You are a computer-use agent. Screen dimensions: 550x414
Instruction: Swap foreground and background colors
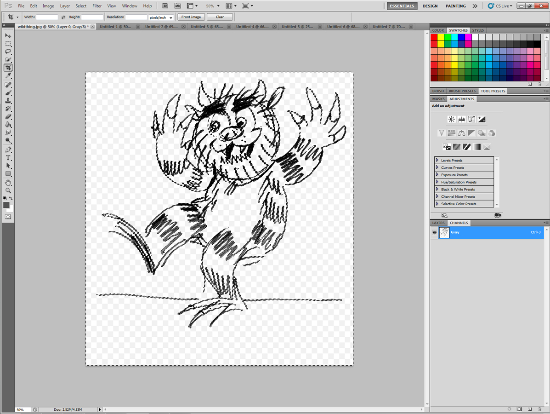click(x=11, y=198)
